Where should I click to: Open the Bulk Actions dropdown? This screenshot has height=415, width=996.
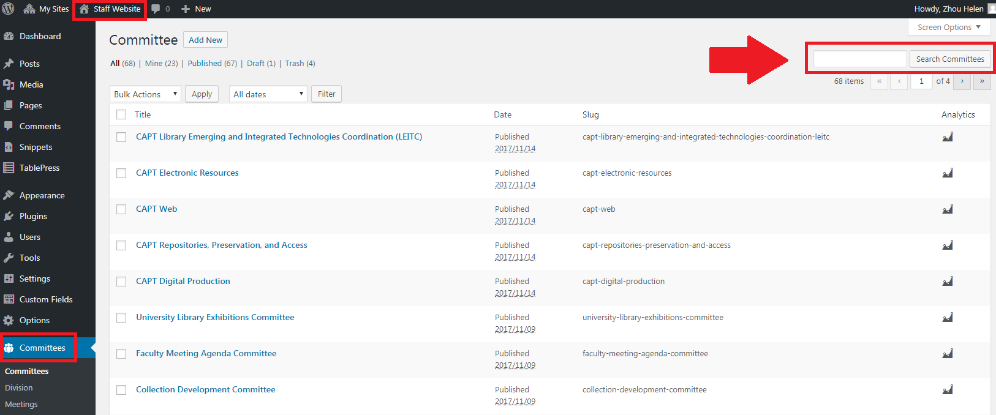pos(145,94)
